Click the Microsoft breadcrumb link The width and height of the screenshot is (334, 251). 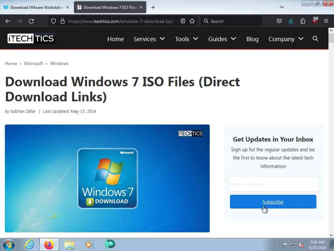[x=34, y=64]
